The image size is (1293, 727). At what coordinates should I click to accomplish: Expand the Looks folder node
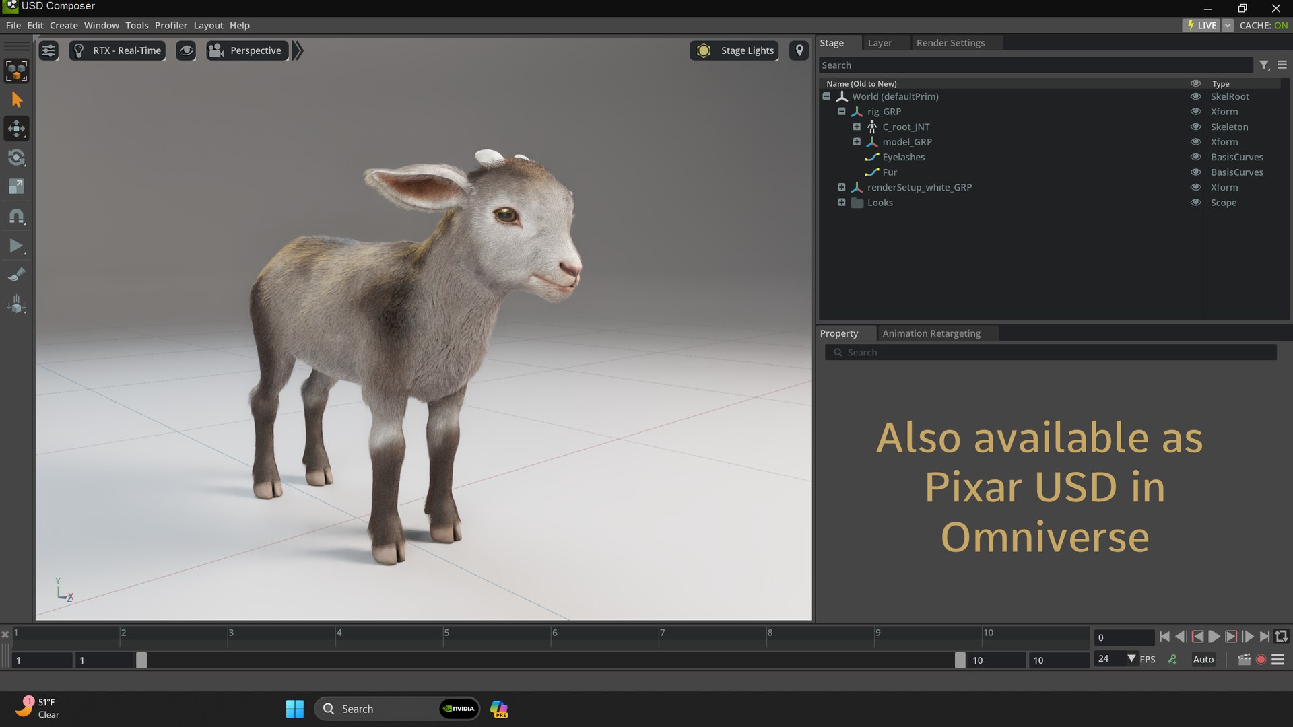[x=841, y=202]
